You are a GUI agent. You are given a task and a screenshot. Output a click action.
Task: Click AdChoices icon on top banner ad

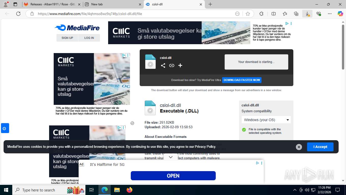tap(287, 23)
